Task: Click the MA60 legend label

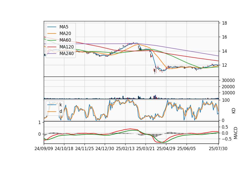Action: pyautogui.click(x=65, y=40)
